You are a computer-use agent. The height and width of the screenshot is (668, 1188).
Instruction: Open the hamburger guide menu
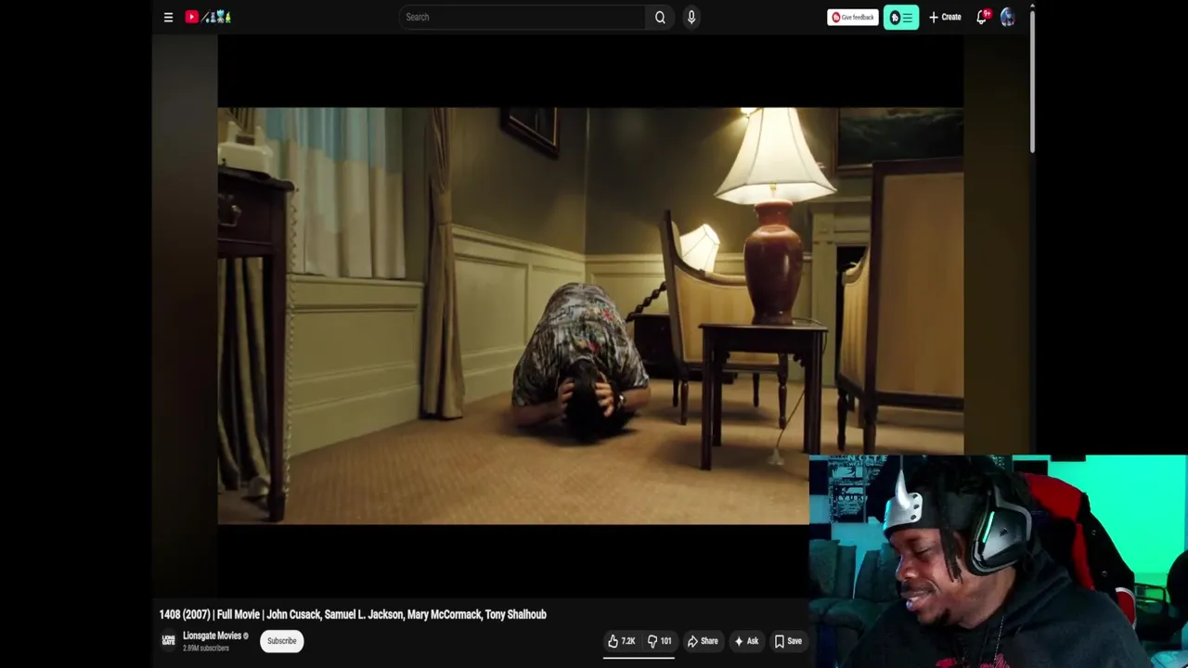[168, 17]
